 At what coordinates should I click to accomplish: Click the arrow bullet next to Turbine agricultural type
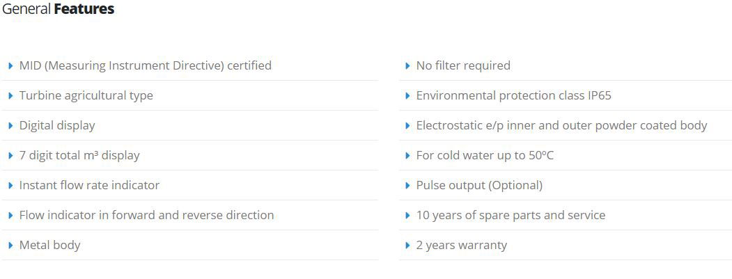(10, 95)
